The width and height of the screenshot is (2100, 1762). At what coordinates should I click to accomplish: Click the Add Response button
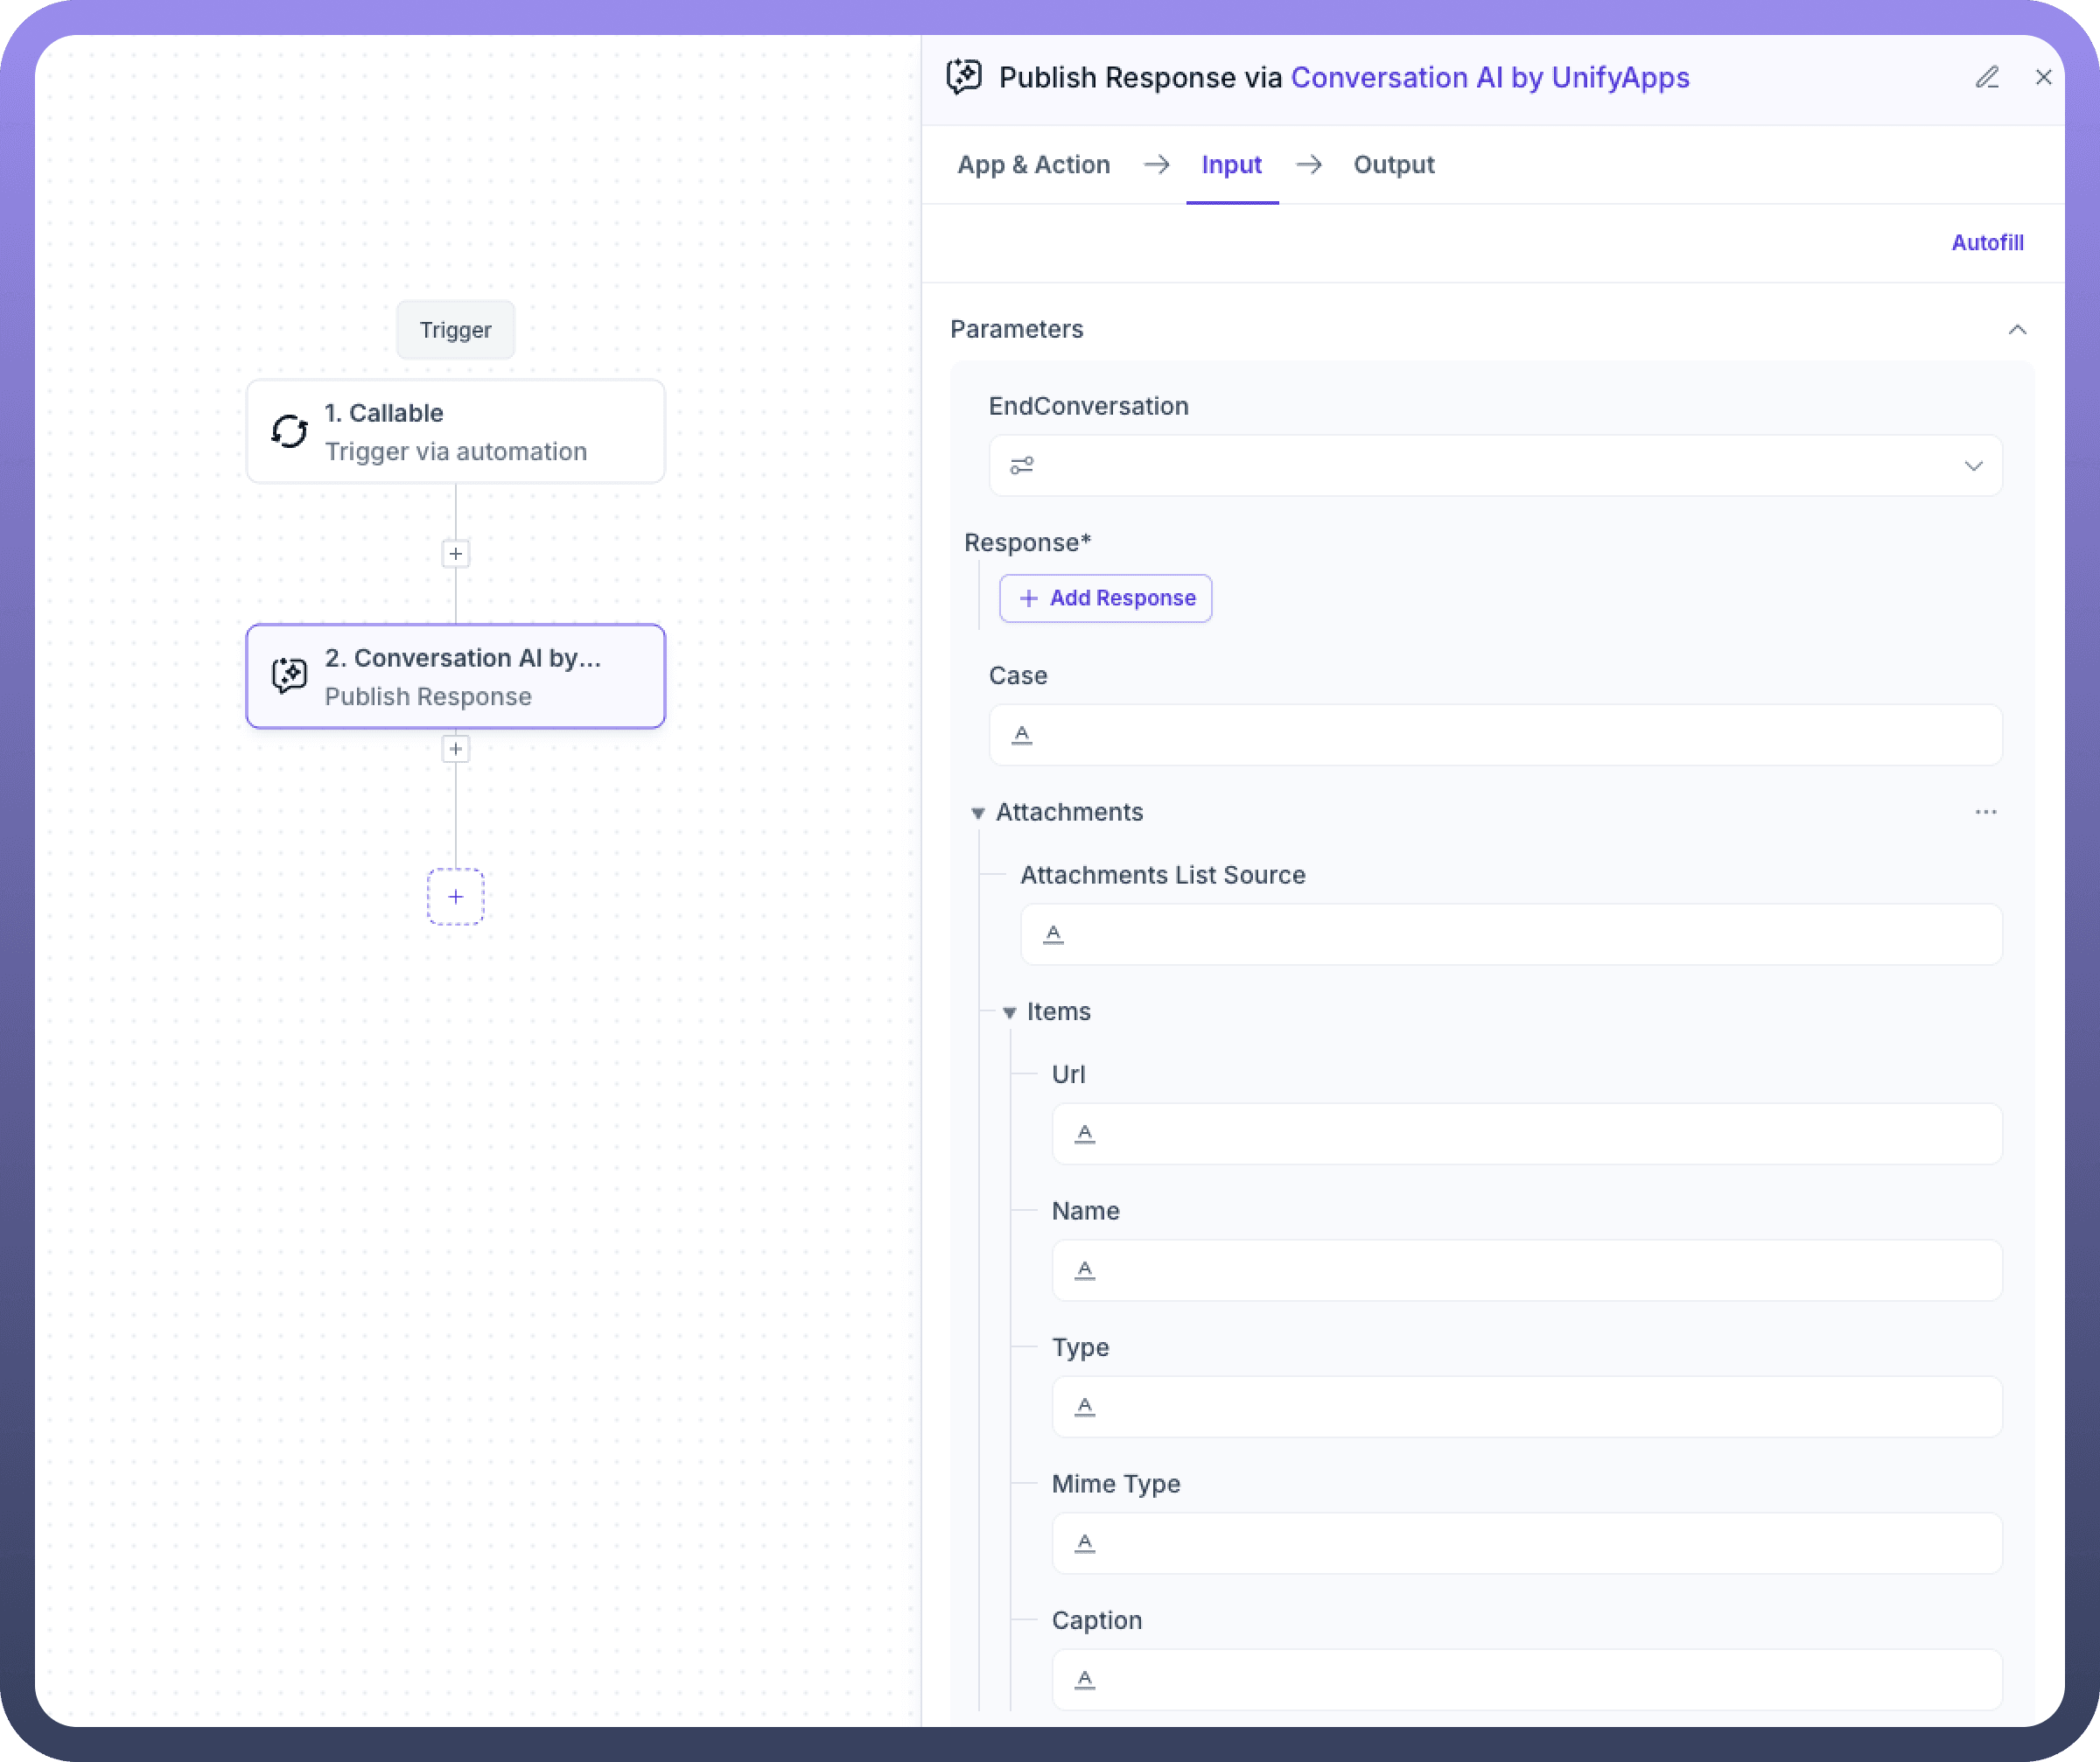1105,598
